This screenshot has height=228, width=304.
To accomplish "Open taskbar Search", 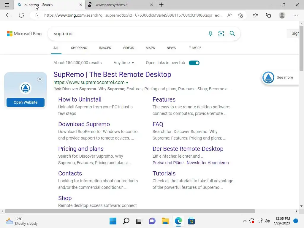I will pyautogui.click(x=126, y=221).
